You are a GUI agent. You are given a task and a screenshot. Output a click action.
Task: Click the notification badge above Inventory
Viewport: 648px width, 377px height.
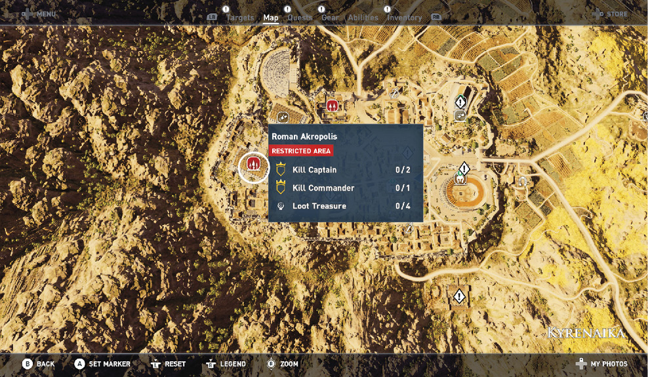[387, 9]
